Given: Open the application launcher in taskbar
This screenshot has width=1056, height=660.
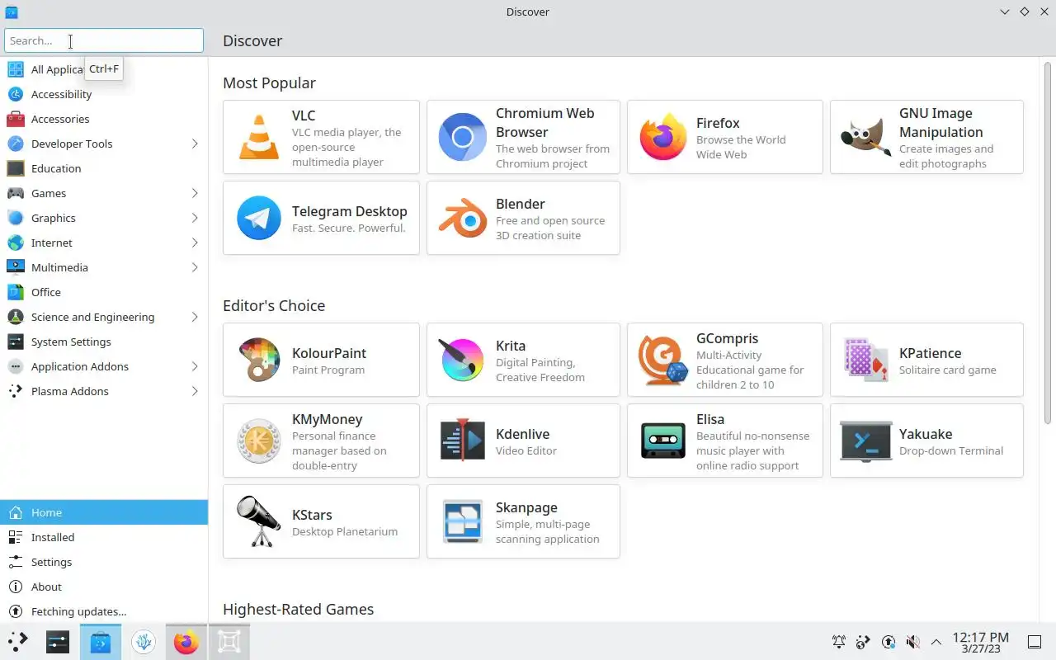Looking at the screenshot, I should [18, 642].
